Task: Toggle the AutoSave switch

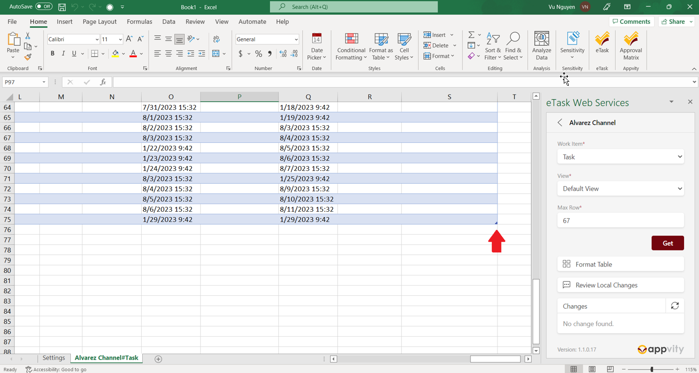Action: pyautogui.click(x=44, y=7)
